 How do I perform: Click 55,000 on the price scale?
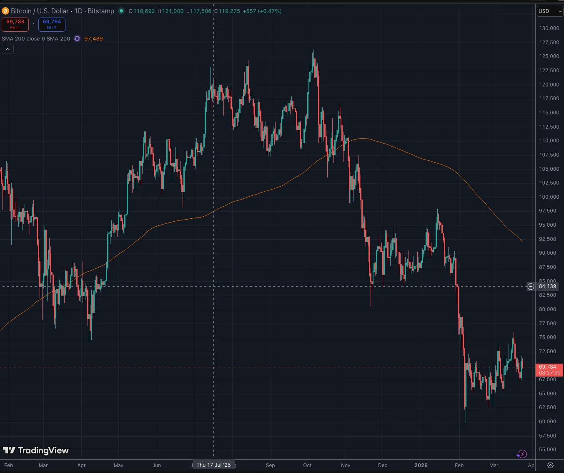pyautogui.click(x=547, y=450)
